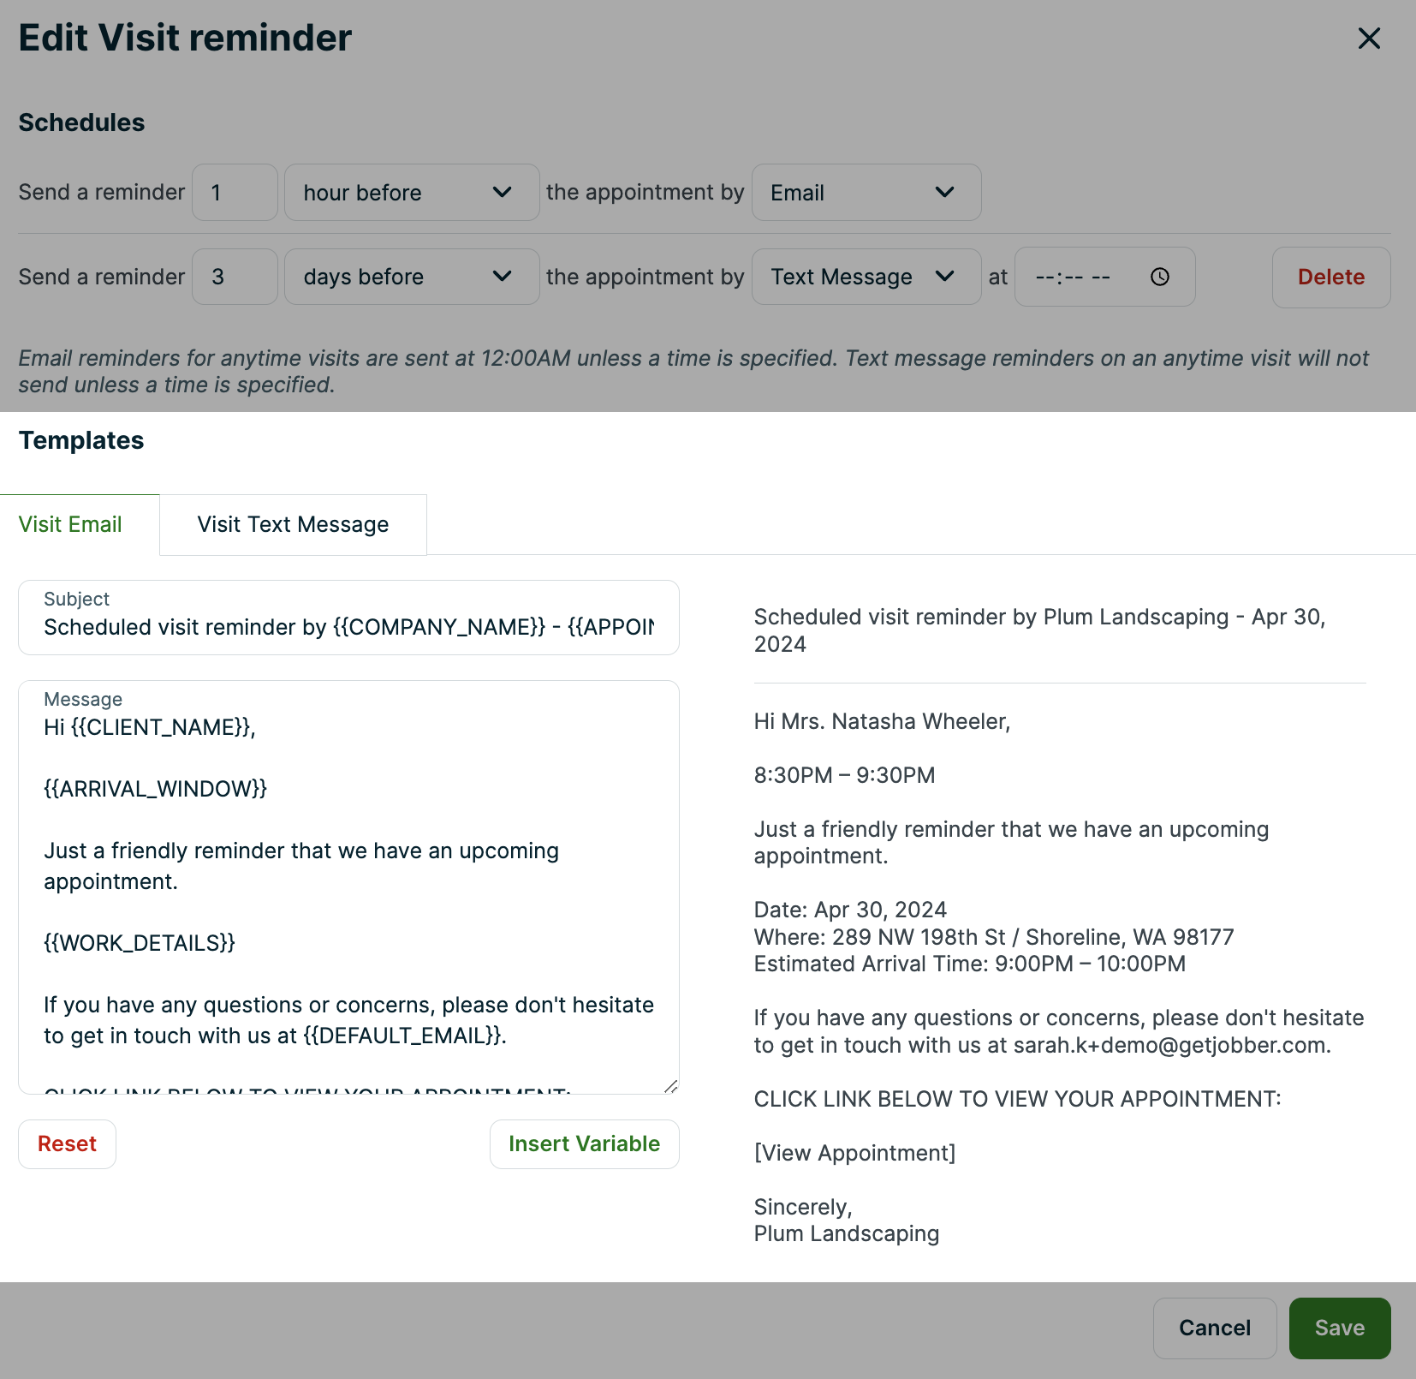Image resolution: width=1416 pixels, height=1379 pixels.
Task: Save the visit reminder changes
Action: (1339, 1328)
